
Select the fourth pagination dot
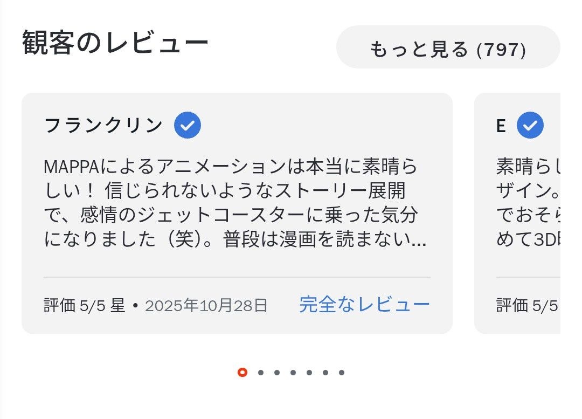(293, 372)
